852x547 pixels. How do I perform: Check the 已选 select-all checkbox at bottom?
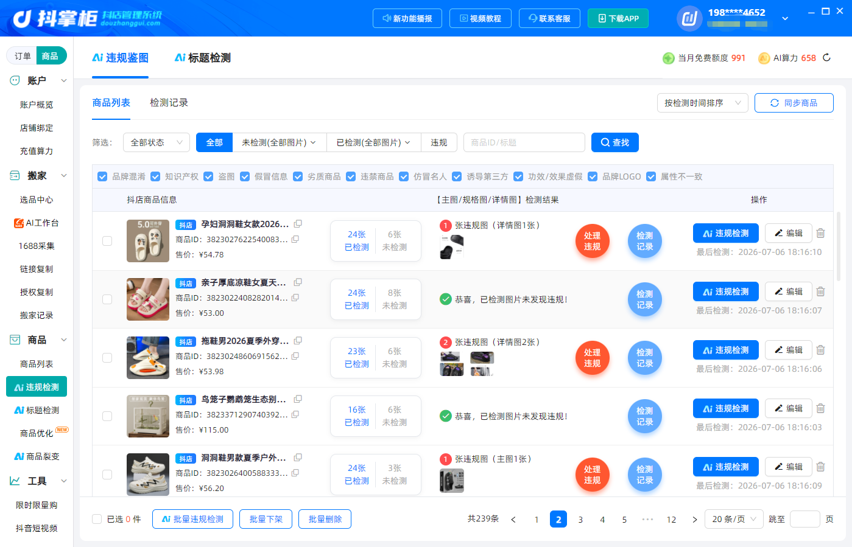click(97, 519)
